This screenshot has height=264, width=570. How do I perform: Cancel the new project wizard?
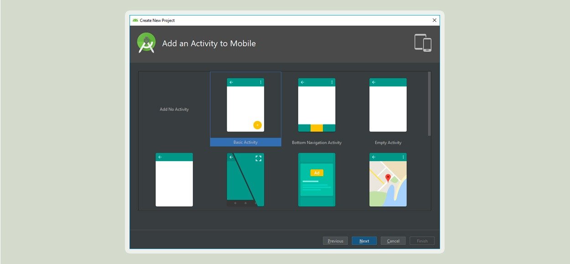[x=393, y=241]
